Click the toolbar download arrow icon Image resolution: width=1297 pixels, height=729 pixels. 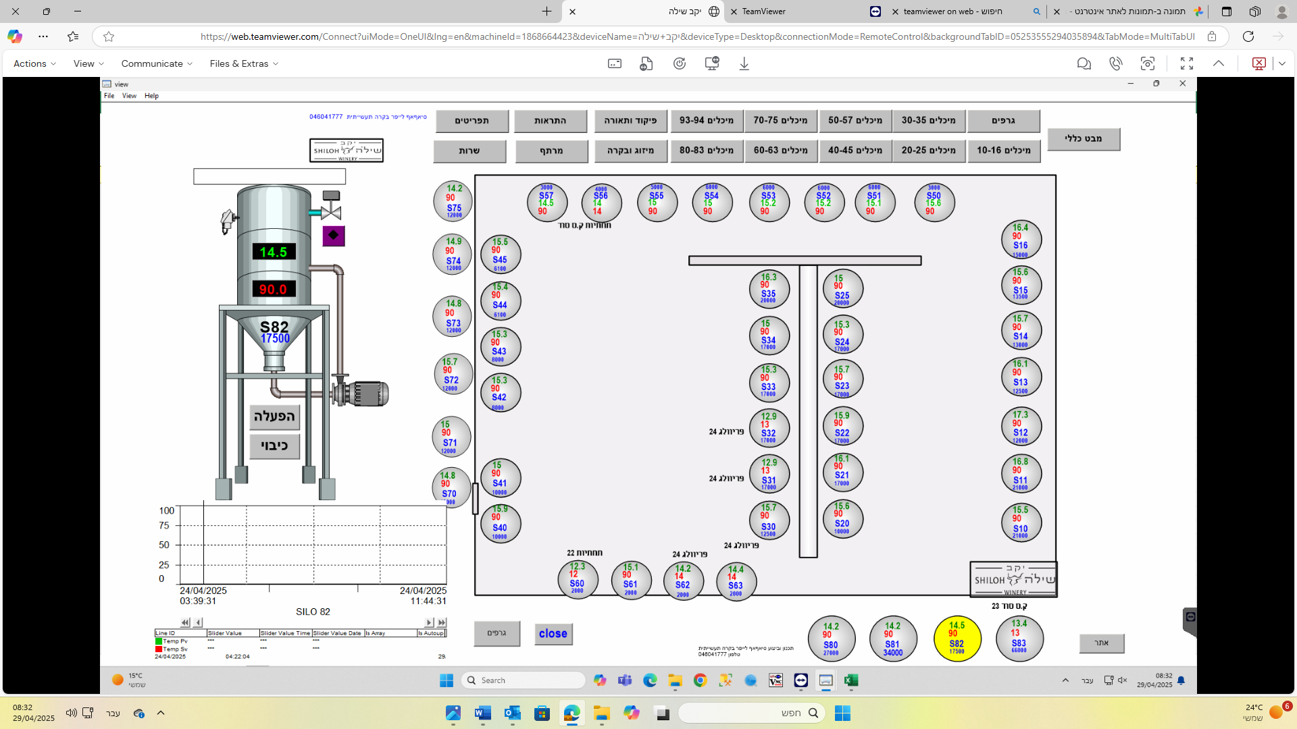[744, 63]
